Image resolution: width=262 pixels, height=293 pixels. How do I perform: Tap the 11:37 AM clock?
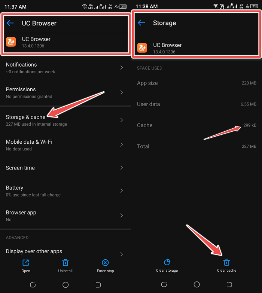click(15, 7)
